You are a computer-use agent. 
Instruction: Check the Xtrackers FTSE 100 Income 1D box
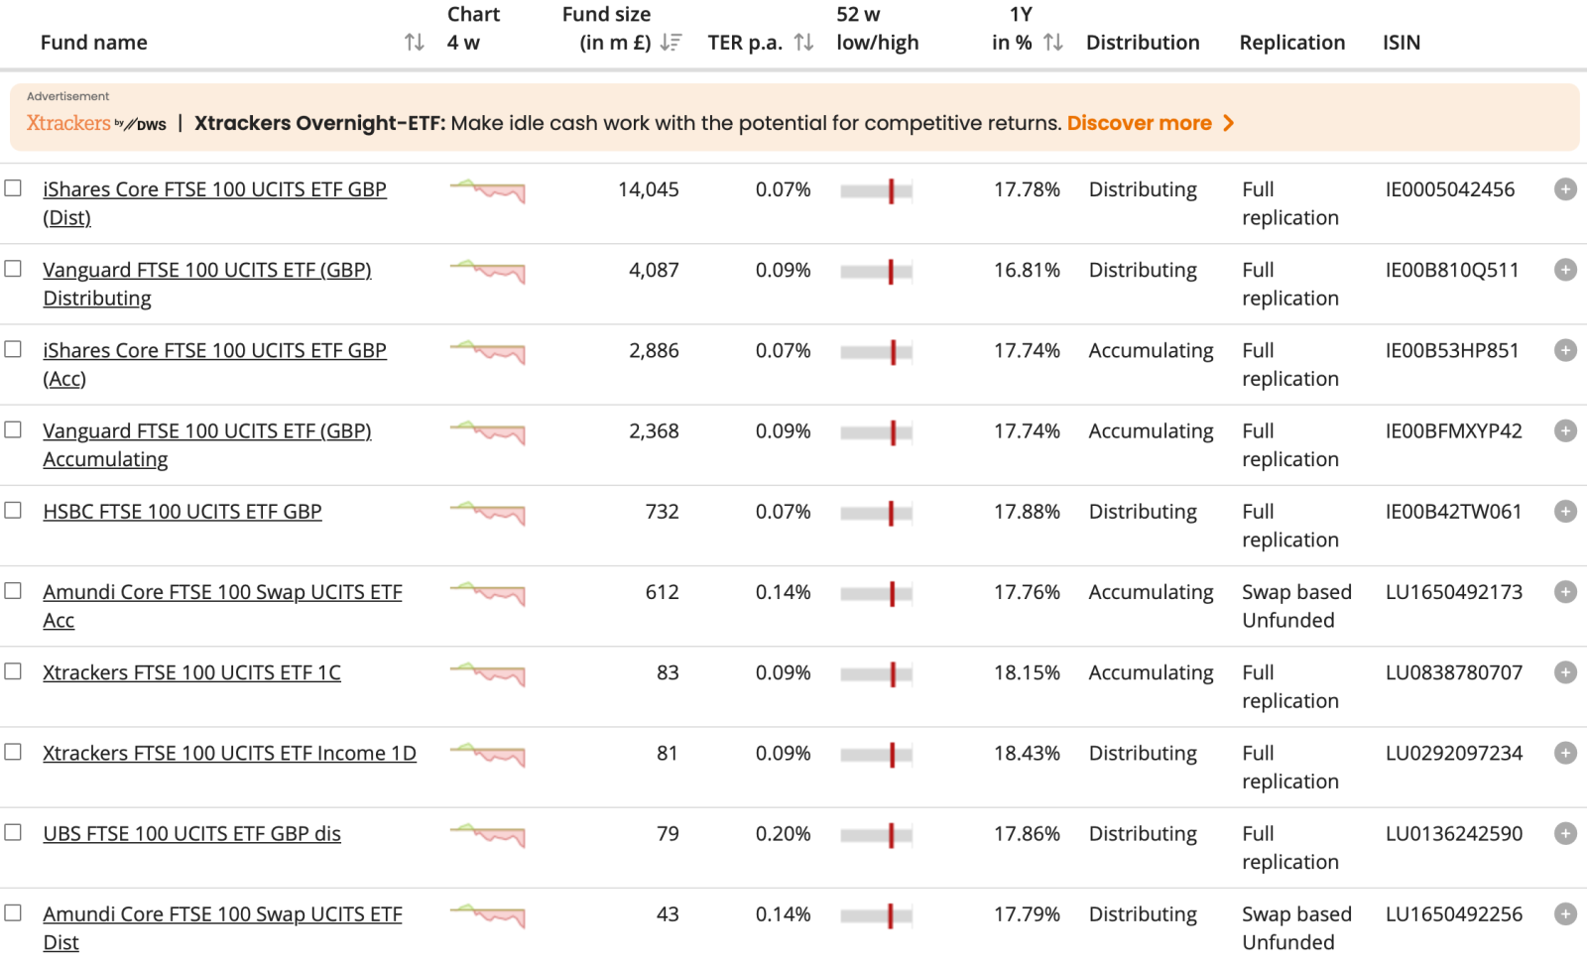click(13, 752)
